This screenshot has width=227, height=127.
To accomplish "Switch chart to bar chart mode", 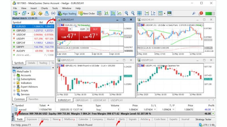I will point(106,13).
